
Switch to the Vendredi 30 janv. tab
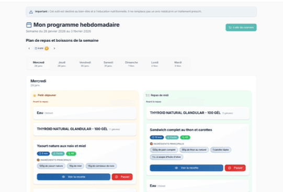point(85,64)
